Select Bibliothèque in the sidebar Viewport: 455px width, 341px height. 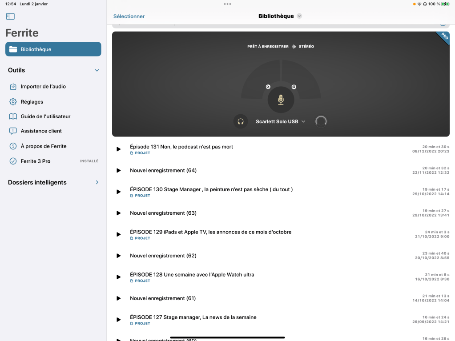tap(53, 49)
